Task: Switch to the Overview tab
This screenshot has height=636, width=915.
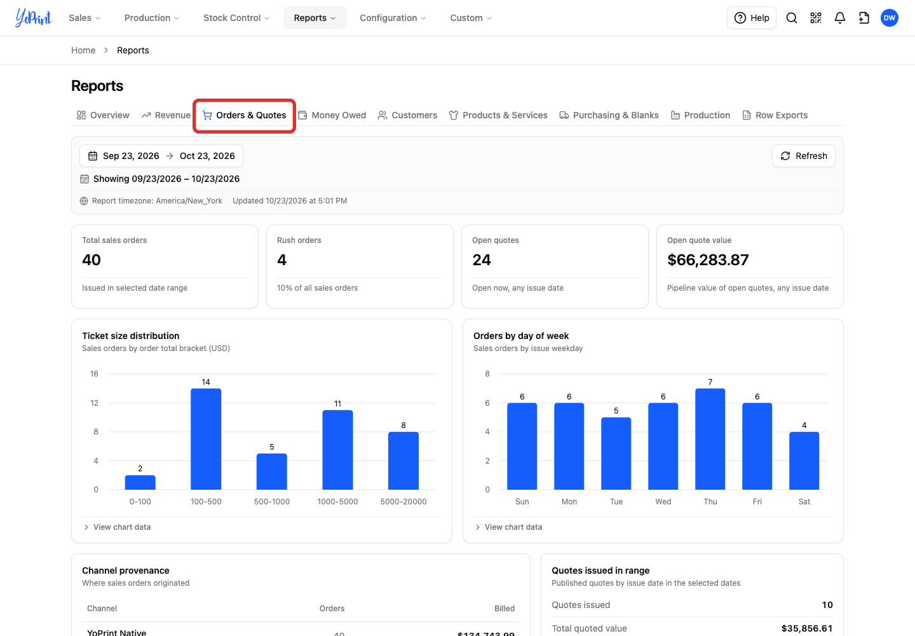Action: coord(103,115)
